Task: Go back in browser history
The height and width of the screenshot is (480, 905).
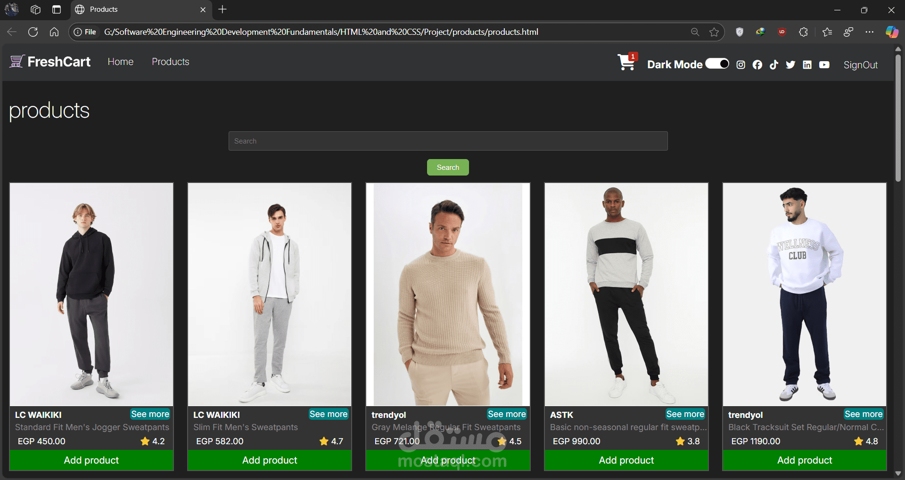Action: click(12, 32)
